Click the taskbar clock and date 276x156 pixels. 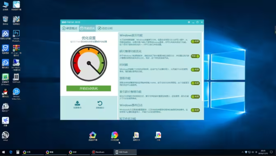(x=263, y=152)
